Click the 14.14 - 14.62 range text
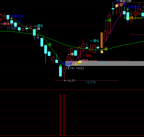The height and width of the screenshot is (137, 144). tap(75, 68)
